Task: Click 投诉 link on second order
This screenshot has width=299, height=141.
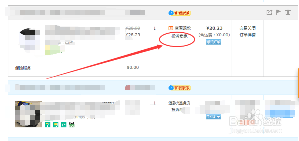Action: point(176,110)
